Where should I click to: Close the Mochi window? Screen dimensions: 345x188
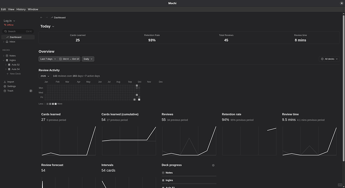tap(341, 3)
